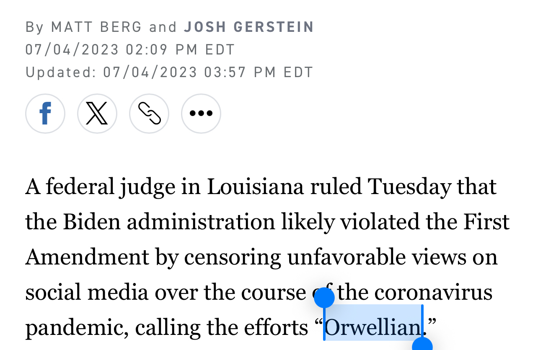Click the word "Amendment" in the text
Viewport: 538px width, 350px height.
coord(87,257)
